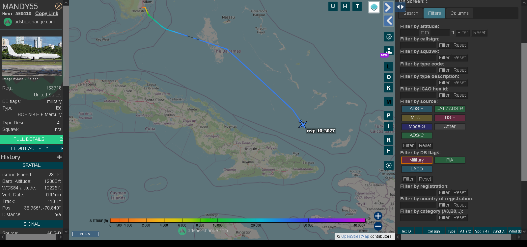Collapse sidebar with left arrow button
Viewport: 527px width, 247px height.
pos(389,21)
